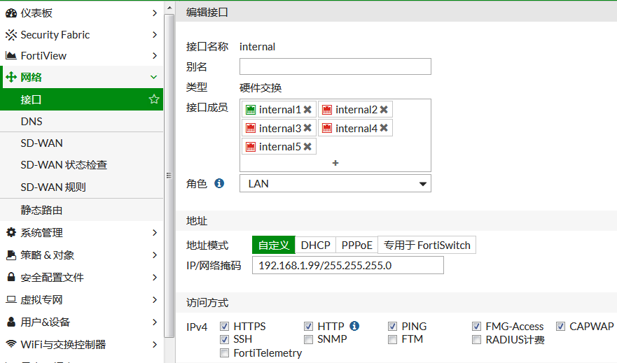The width and height of the screenshot is (617, 363).
Task: Remove internal3 from interface members
Action: click(307, 128)
